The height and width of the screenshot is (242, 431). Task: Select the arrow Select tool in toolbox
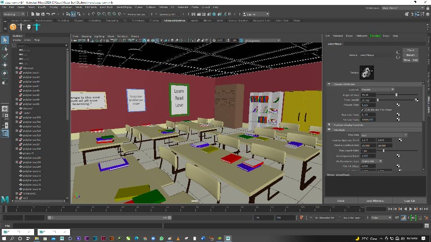5,40
